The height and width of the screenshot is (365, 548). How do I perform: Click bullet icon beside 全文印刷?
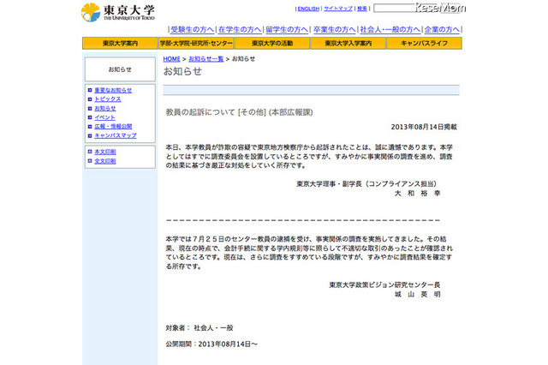[90, 161]
